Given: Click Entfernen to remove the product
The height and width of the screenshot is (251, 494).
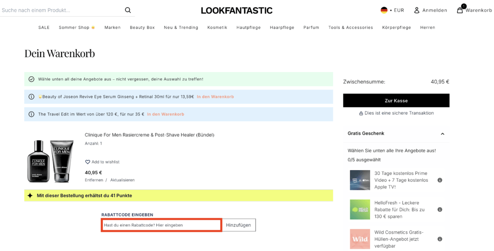Looking at the screenshot, I should (x=94, y=180).
